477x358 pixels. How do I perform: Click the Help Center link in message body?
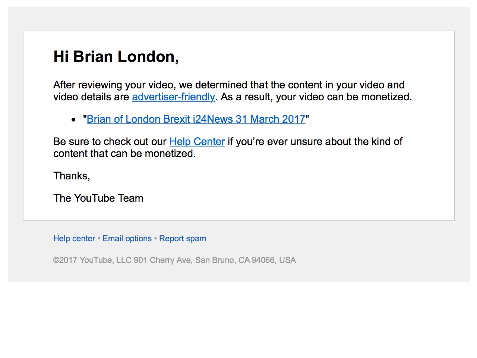click(x=197, y=142)
